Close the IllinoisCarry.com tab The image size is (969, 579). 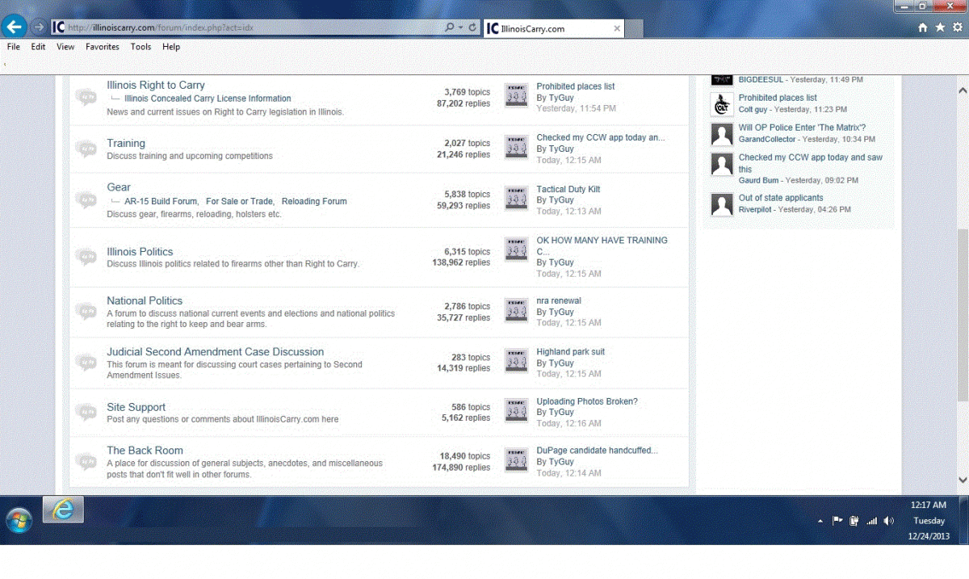(x=618, y=28)
